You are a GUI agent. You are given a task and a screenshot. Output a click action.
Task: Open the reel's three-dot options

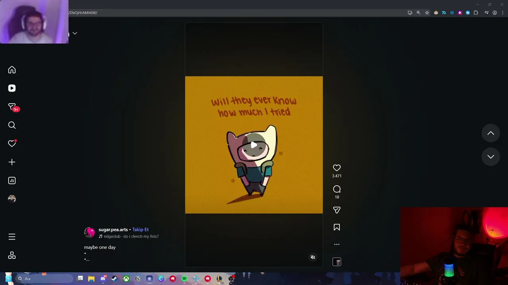pyautogui.click(x=337, y=244)
